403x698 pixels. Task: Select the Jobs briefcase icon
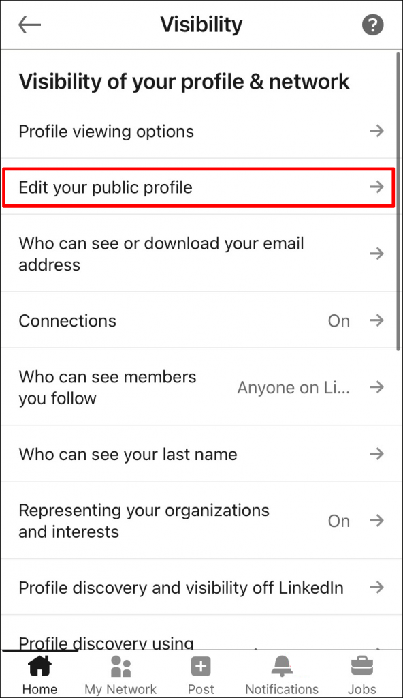tap(361, 669)
